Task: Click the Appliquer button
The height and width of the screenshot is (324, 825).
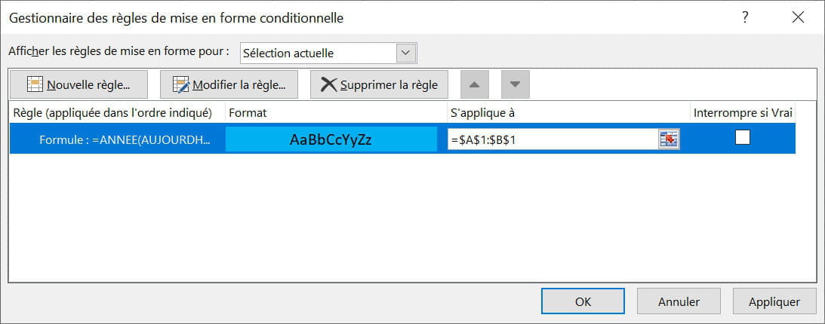Action: pos(774,301)
